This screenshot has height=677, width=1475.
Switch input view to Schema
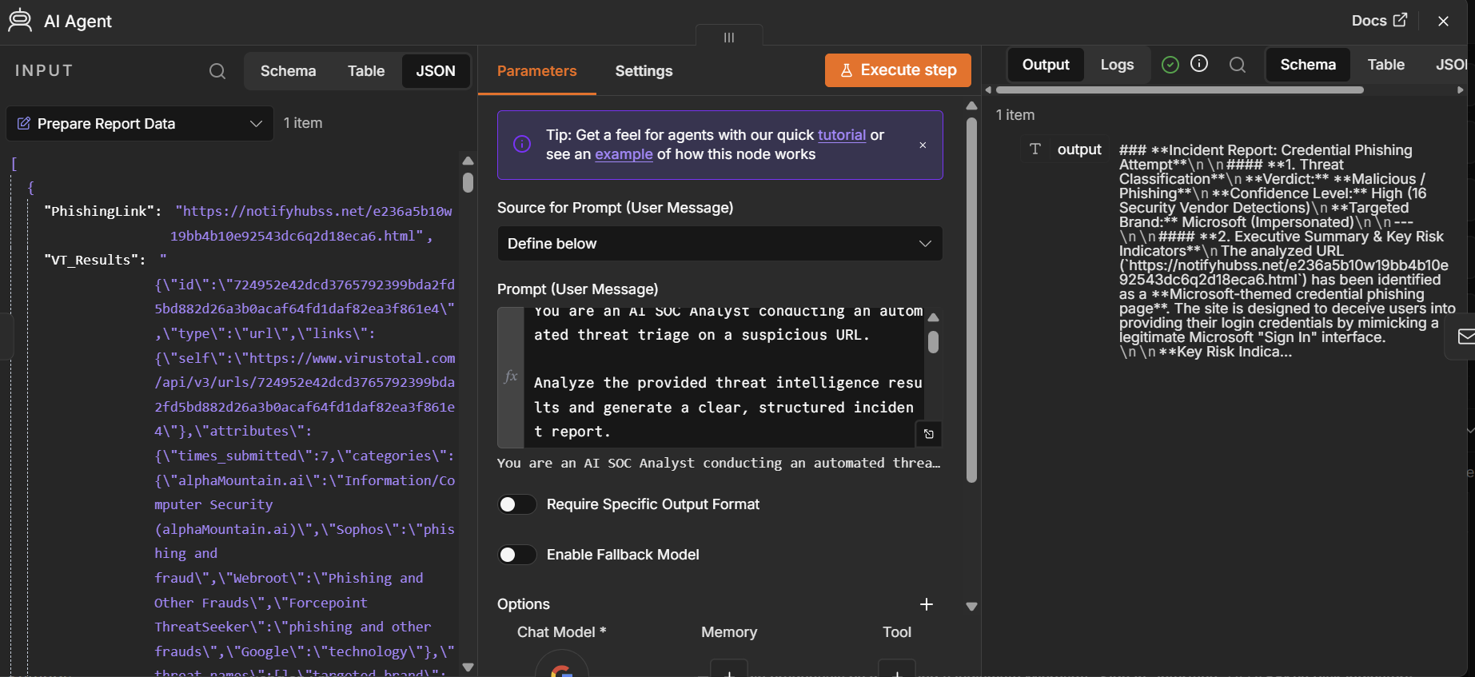(x=288, y=71)
